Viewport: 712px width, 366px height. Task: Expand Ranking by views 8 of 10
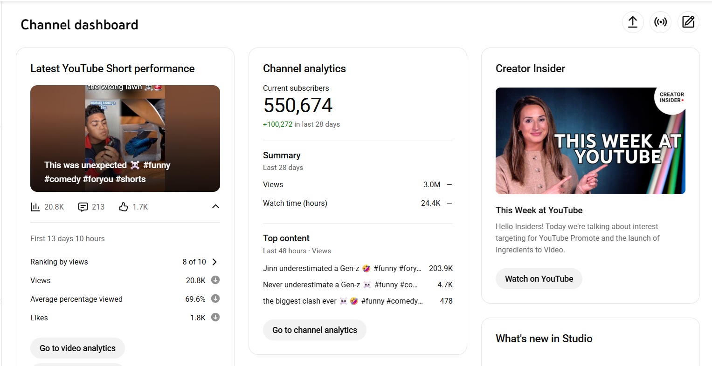pyautogui.click(x=214, y=262)
